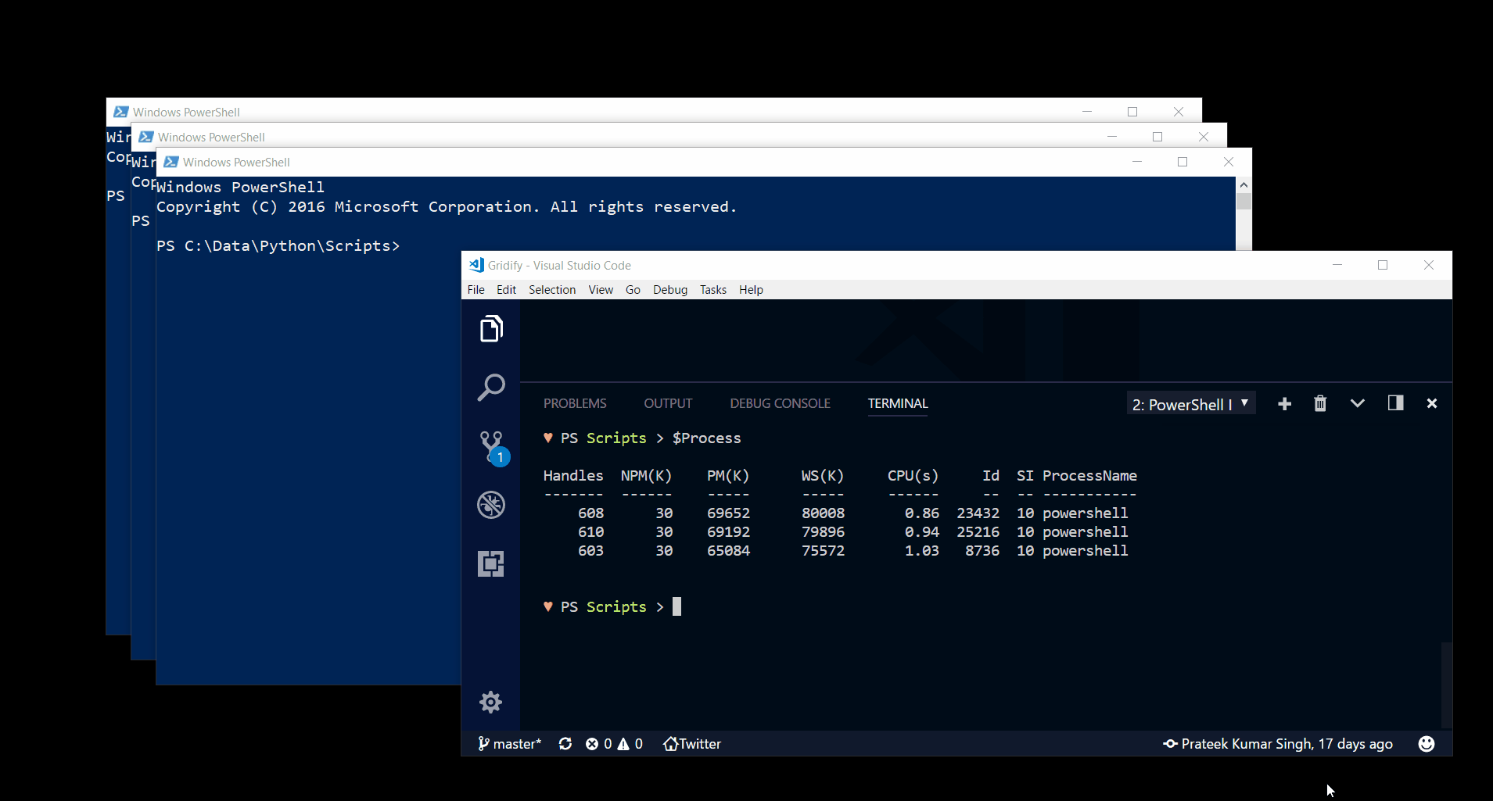The height and width of the screenshot is (801, 1493).
Task: Switch to the OUTPUT tab
Action: [x=668, y=403]
